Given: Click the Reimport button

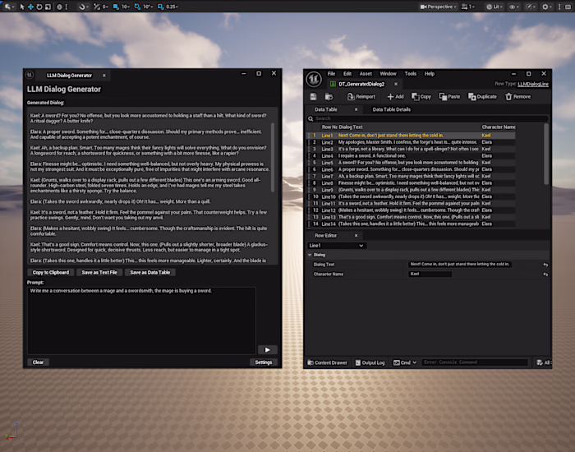Looking at the screenshot, I should coord(361,96).
